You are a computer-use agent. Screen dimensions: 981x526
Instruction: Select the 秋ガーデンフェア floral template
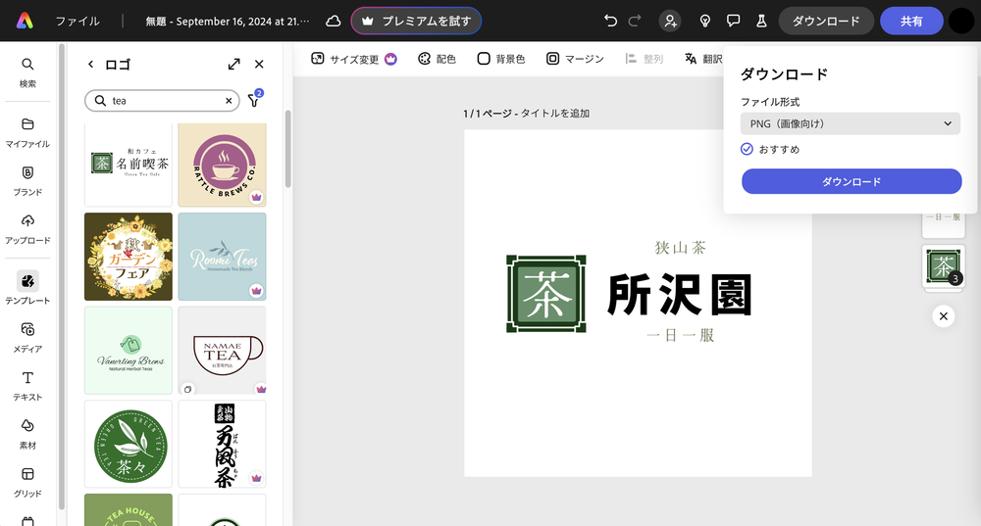[x=129, y=257]
